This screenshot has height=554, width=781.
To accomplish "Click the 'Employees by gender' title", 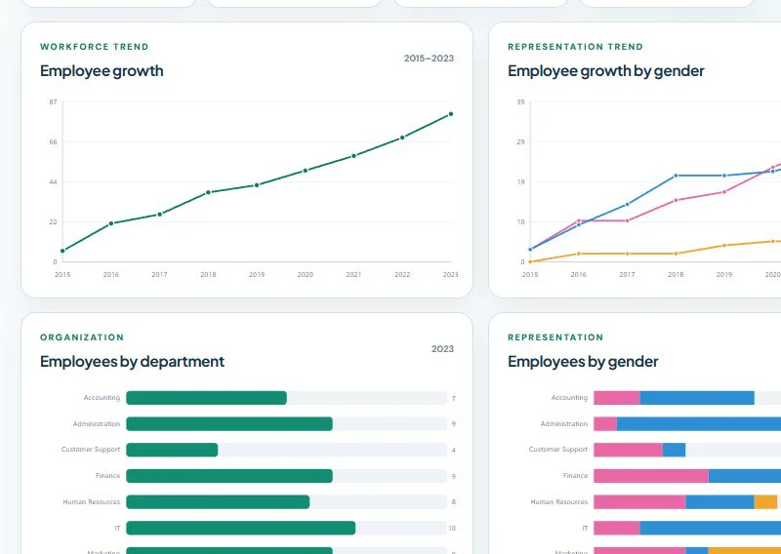I will (x=583, y=362).
